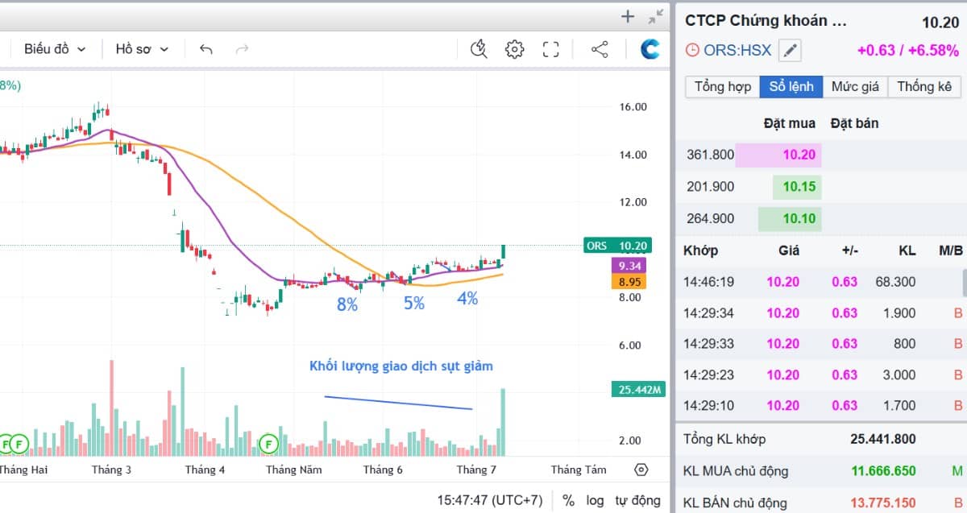This screenshot has height=513, width=967.
Task: Expand the Hồ sơ dropdown menu
Action: point(142,49)
